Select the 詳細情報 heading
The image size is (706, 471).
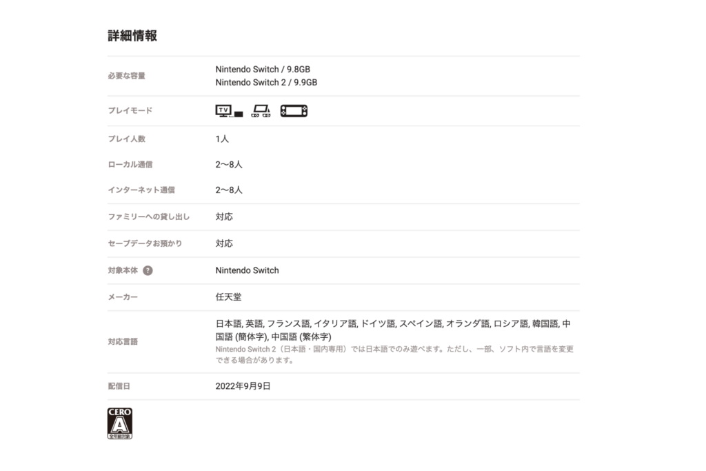tap(132, 36)
